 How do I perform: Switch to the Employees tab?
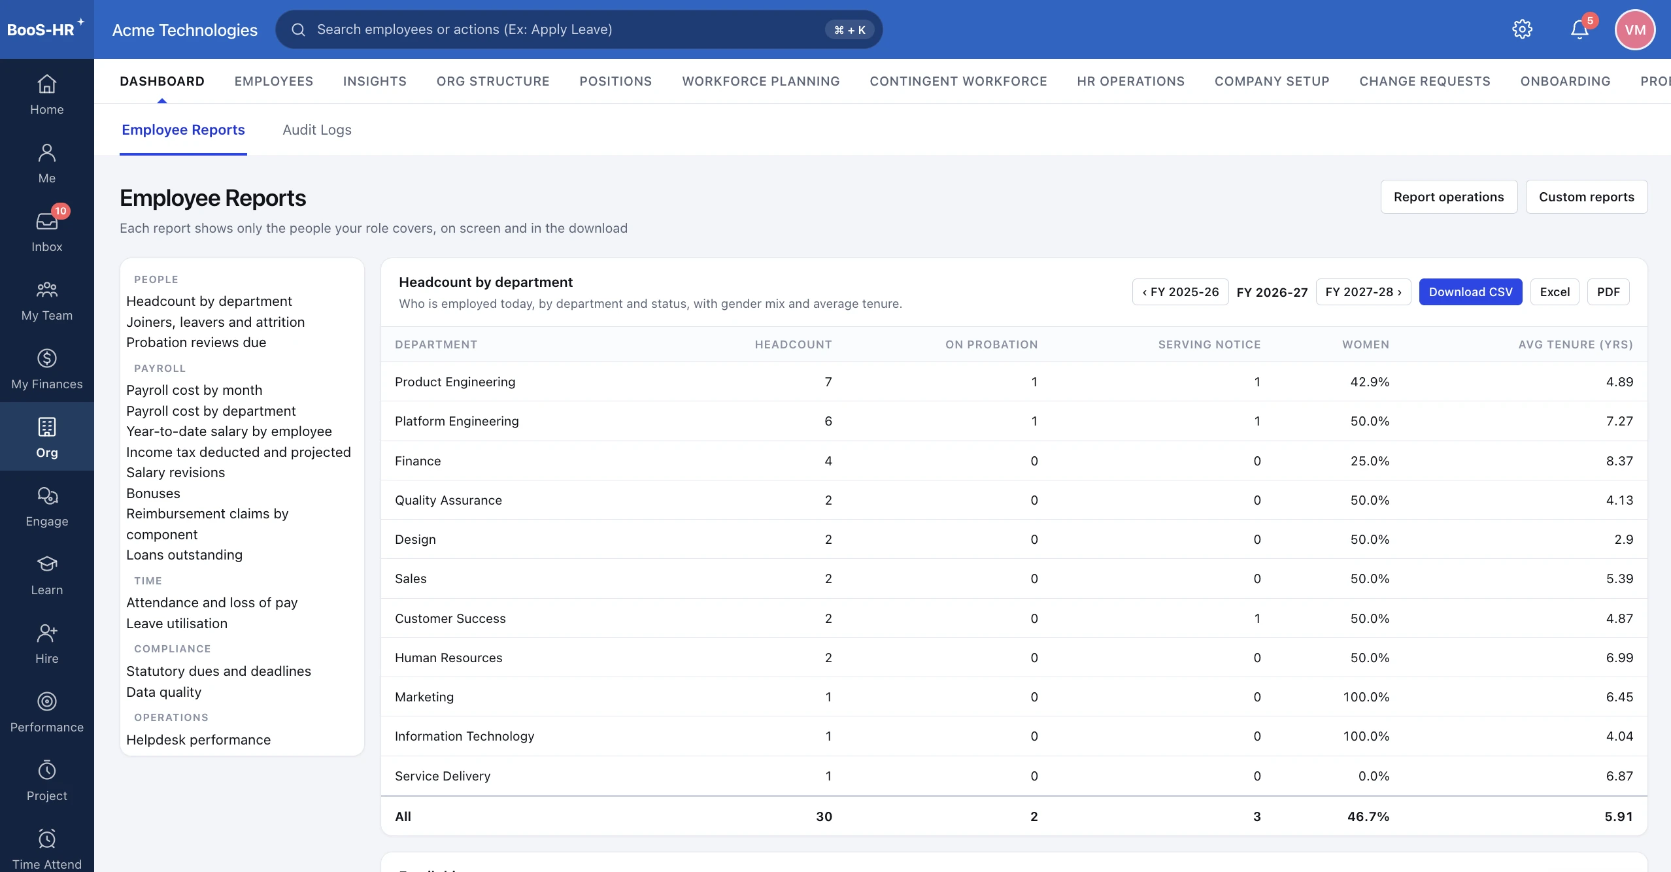(274, 81)
